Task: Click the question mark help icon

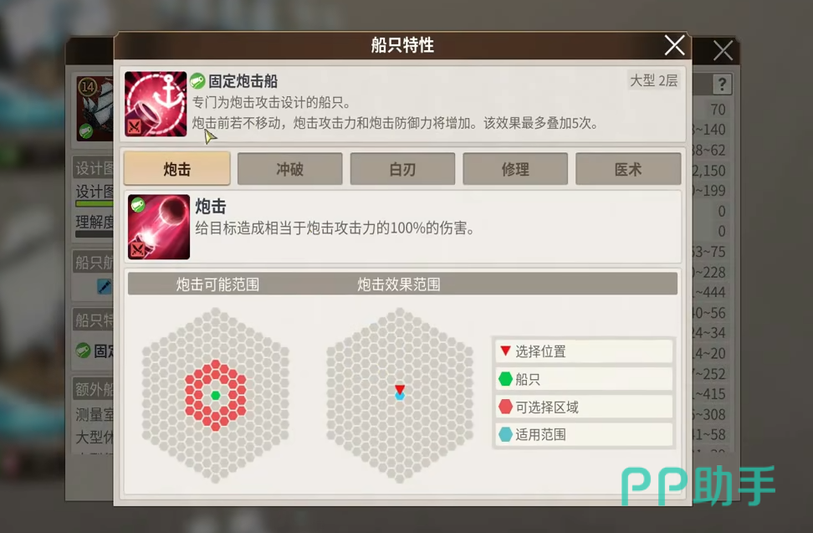Action: pos(722,85)
